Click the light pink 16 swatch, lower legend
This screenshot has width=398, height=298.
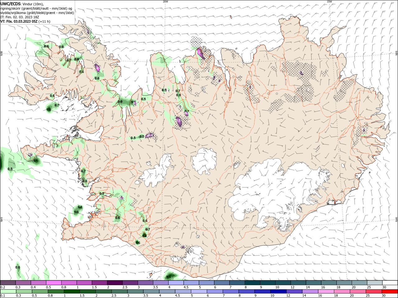coord(326,291)
